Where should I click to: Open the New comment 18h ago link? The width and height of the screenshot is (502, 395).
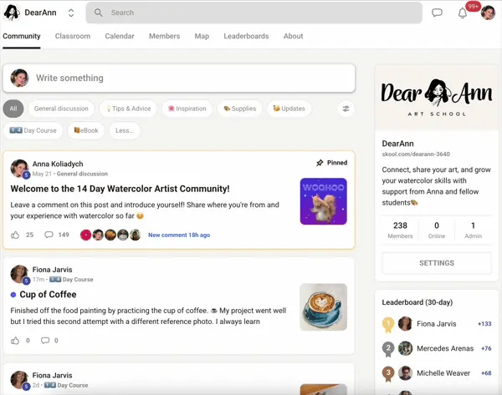pyautogui.click(x=178, y=235)
